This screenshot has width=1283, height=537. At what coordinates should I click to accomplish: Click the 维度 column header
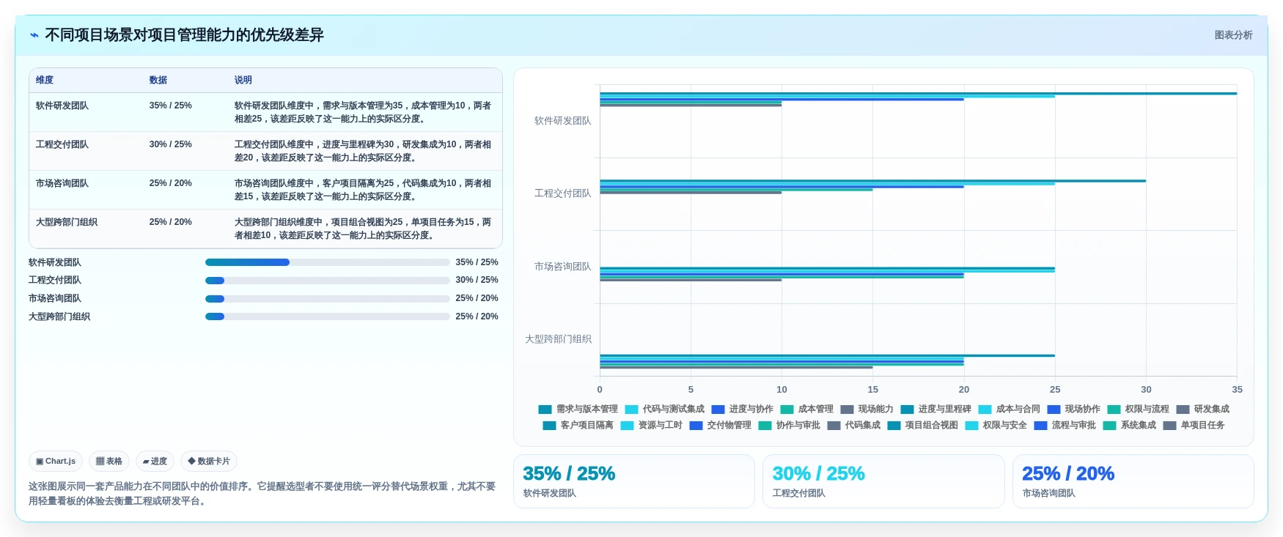[45, 80]
